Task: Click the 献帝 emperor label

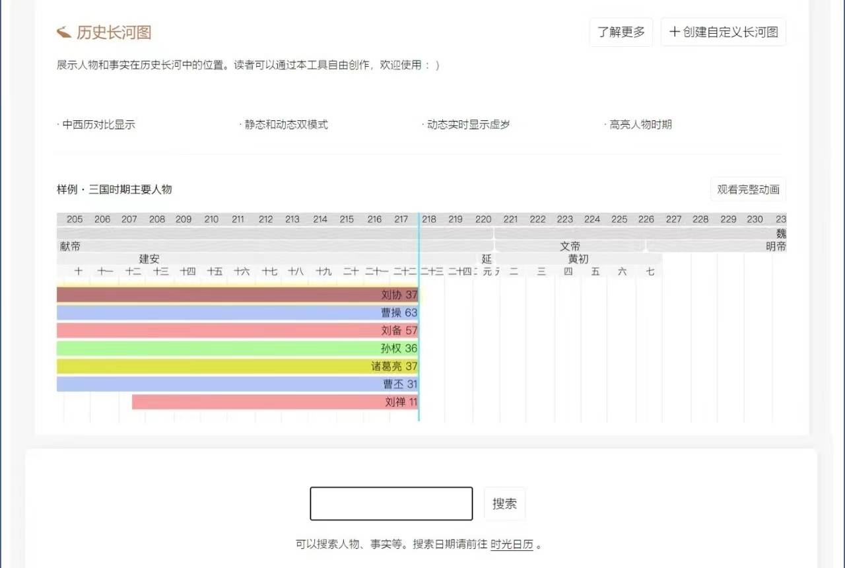Action: pyautogui.click(x=70, y=246)
